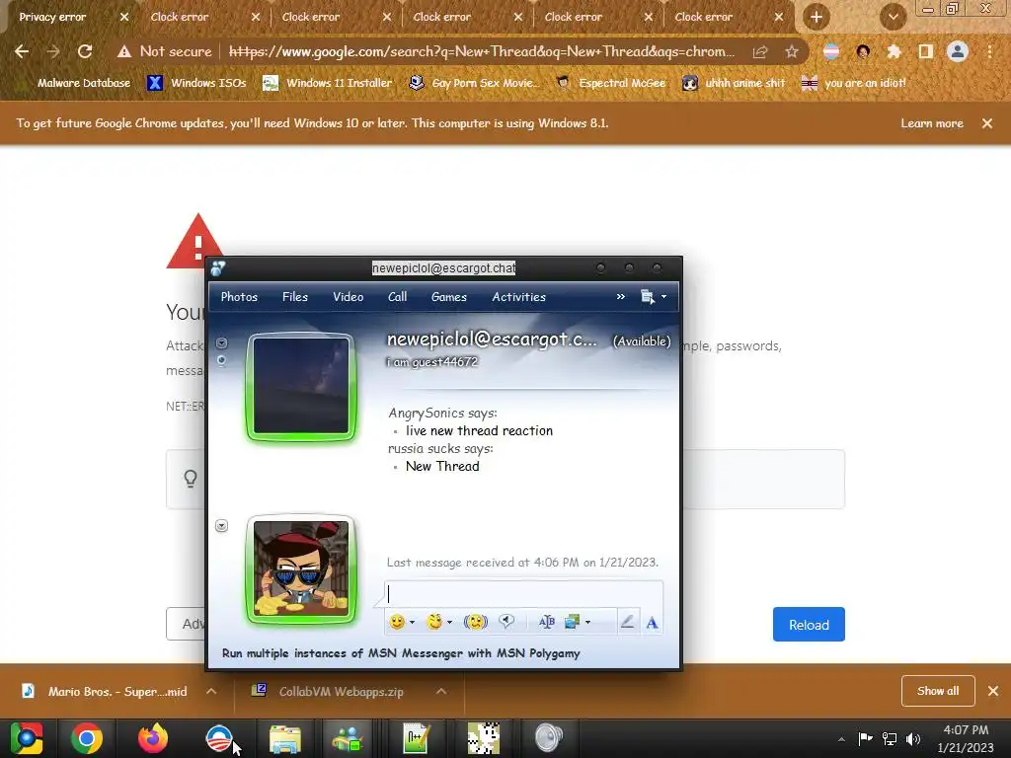This screenshot has width=1011, height=758.
Task: Open Files in the Messenger toolbar
Action: [x=294, y=296]
